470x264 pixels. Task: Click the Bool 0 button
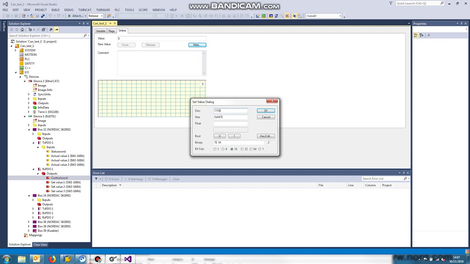[x=220, y=136]
